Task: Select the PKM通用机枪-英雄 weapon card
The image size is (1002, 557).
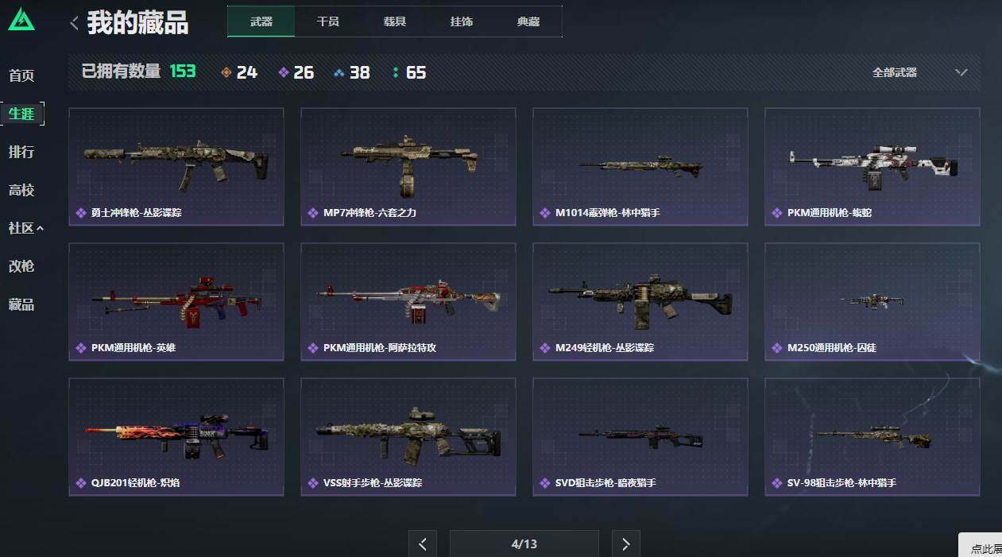Action: tap(176, 302)
